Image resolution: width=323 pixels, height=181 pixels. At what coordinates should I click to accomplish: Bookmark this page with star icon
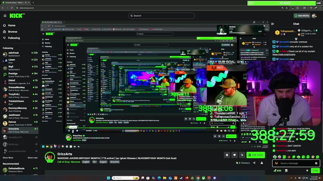point(287,8)
